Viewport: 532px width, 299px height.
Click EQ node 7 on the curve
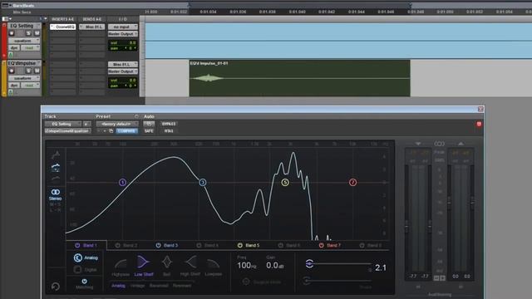tap(352, 183)
